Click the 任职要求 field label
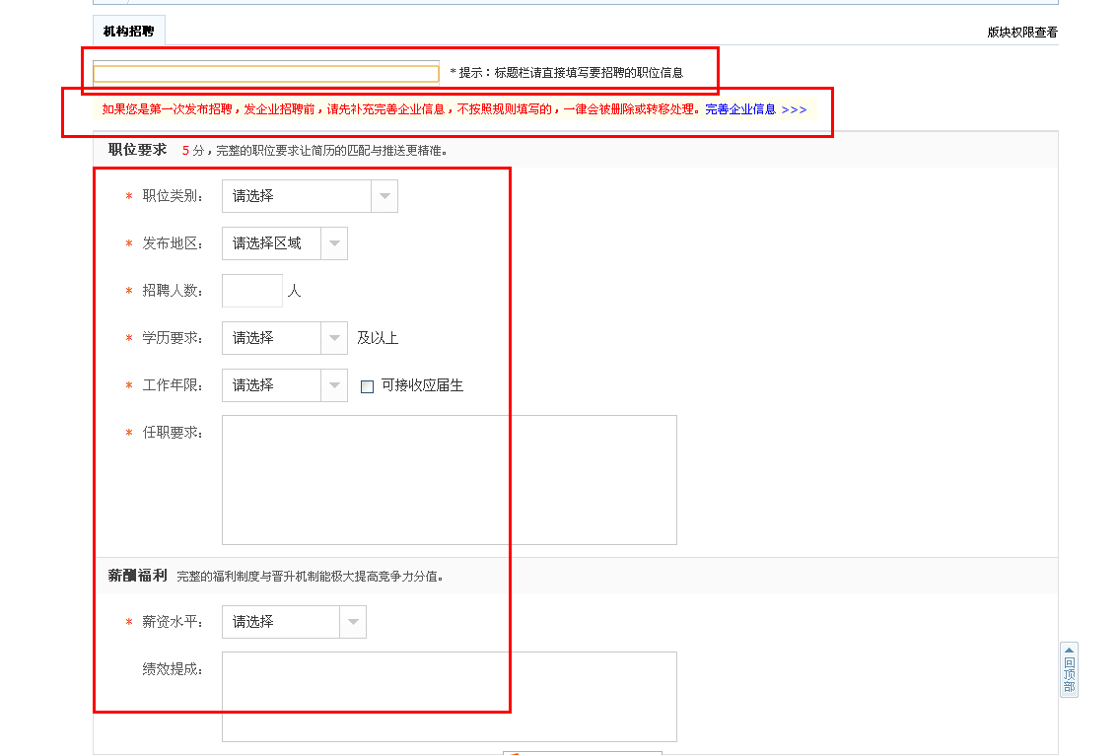 (173, 433)
